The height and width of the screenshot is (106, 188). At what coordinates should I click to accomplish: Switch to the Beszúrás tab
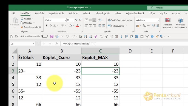39,13
